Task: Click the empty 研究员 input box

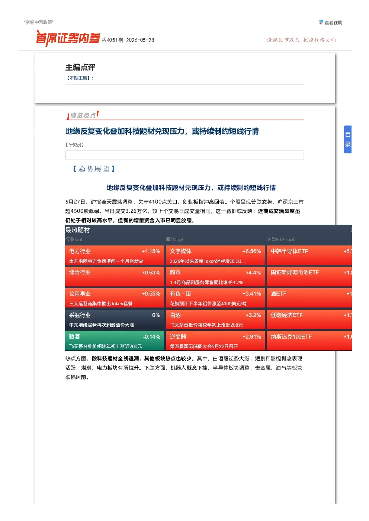Action: (184, 155)
